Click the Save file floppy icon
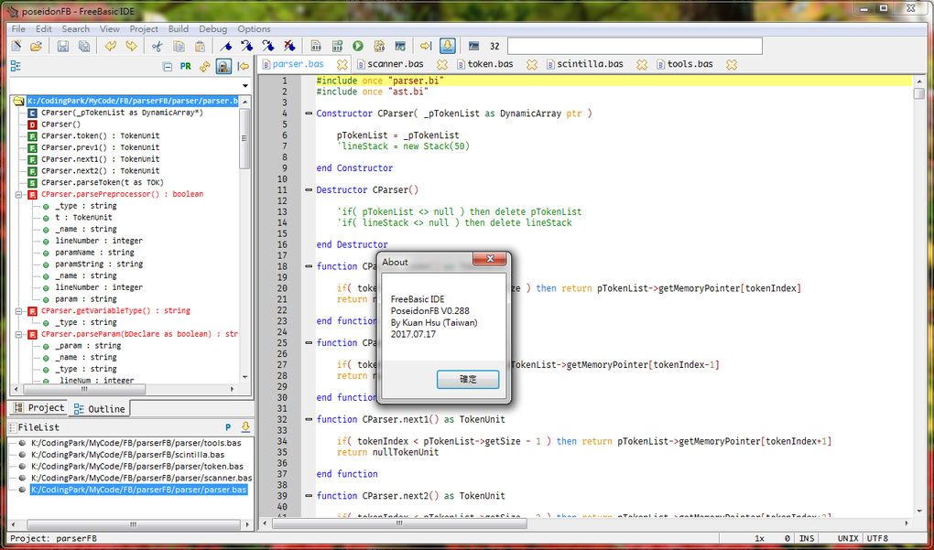 point(63,46)
